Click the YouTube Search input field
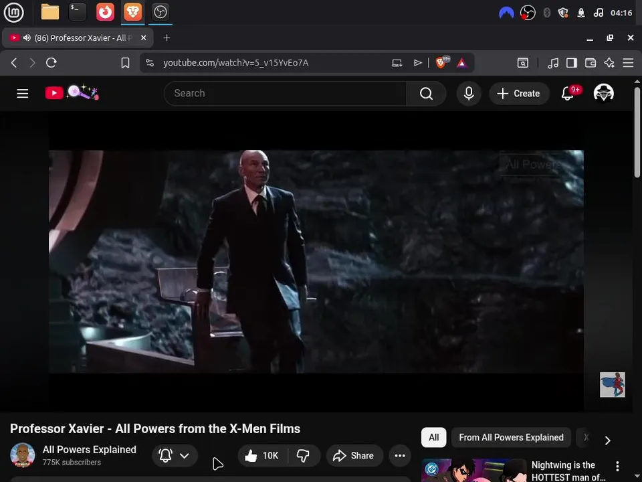The width and height of the screenshot is (642, 482). tap(285, 94)
